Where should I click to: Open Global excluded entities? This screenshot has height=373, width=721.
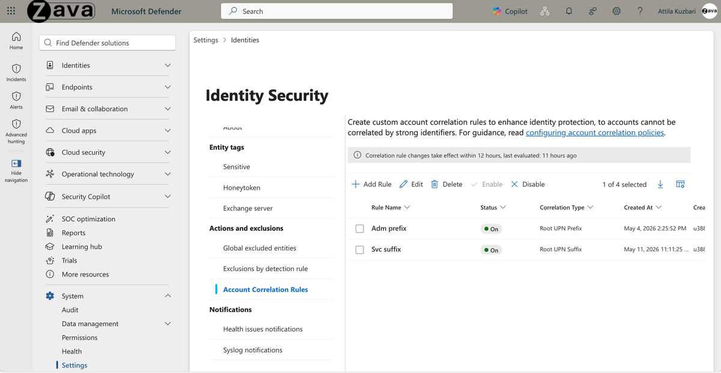[x=271, y=248]
